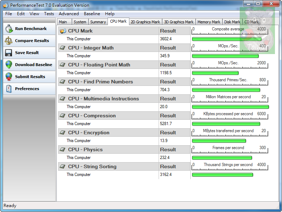Click the Encryption value 13.9
This screenshot has width=282, height=212.
pyautogui.click(x=164, y=141)
